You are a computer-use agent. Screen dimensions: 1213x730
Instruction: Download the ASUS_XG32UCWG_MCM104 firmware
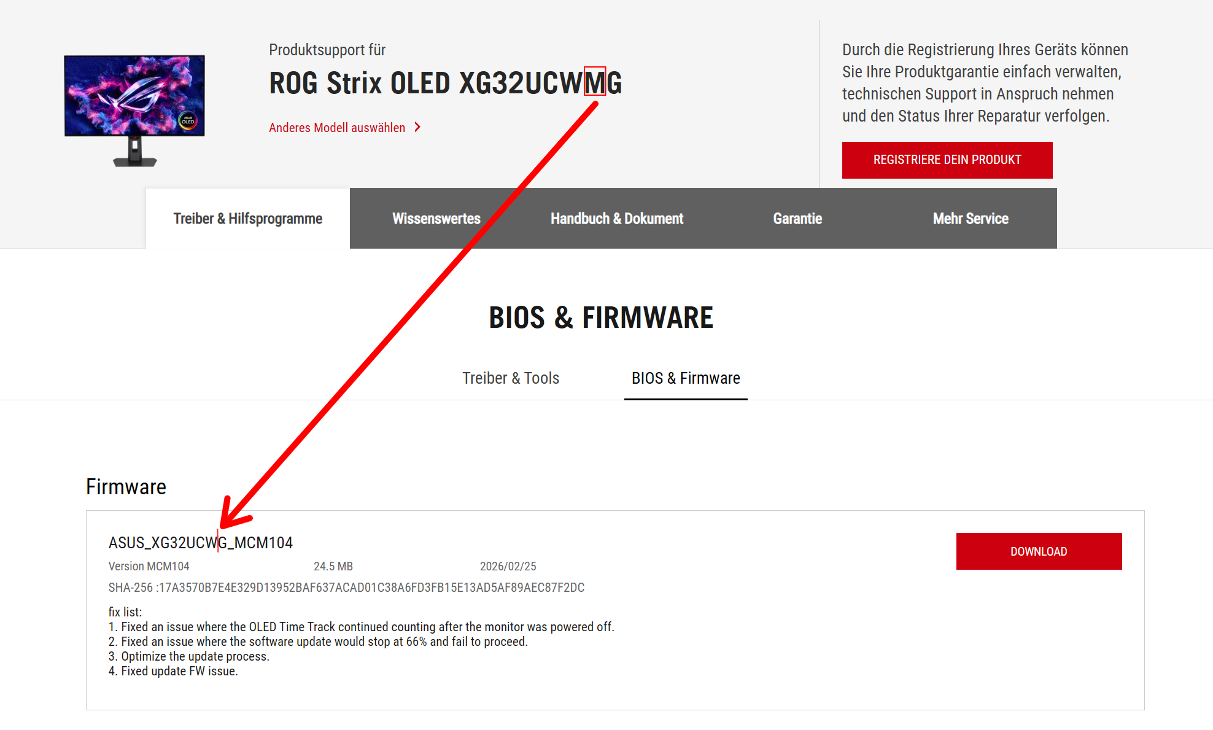[1038, 551]
